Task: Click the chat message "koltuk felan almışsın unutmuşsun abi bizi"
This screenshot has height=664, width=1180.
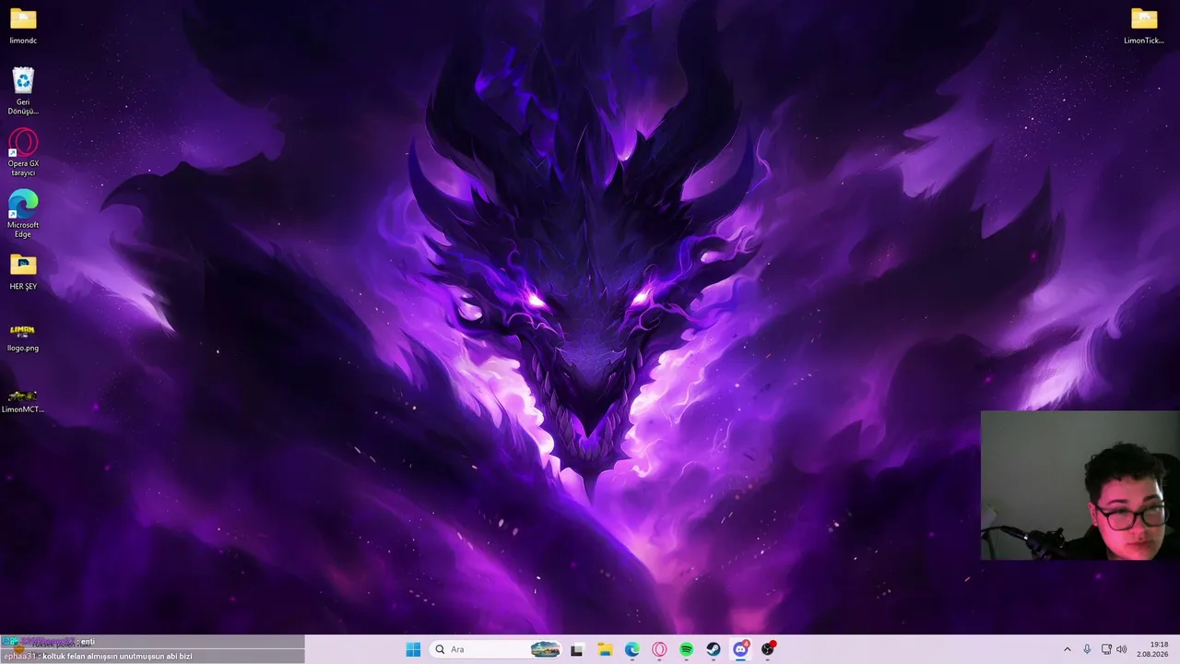Action: click(118, 657)
